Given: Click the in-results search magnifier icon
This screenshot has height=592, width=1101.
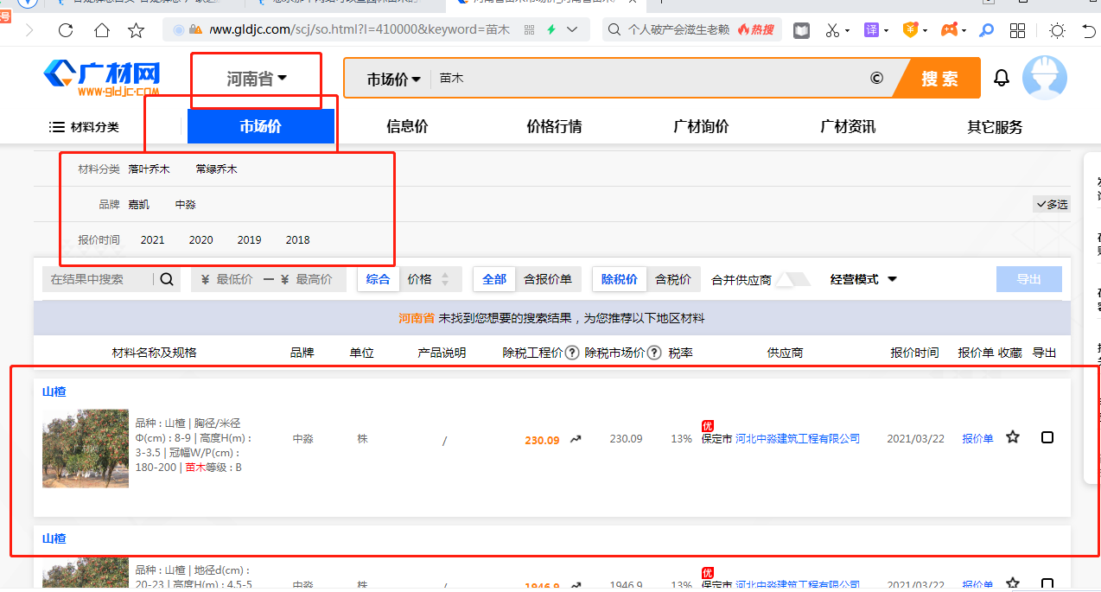Looking at the screenshot, I should point(167,279).
